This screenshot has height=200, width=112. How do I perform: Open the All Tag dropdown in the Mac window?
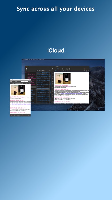click(x=43, y=71)
